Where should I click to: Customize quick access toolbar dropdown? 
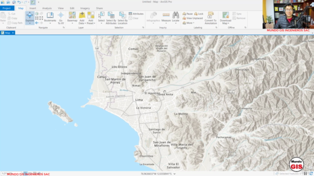tap(38, 2)
